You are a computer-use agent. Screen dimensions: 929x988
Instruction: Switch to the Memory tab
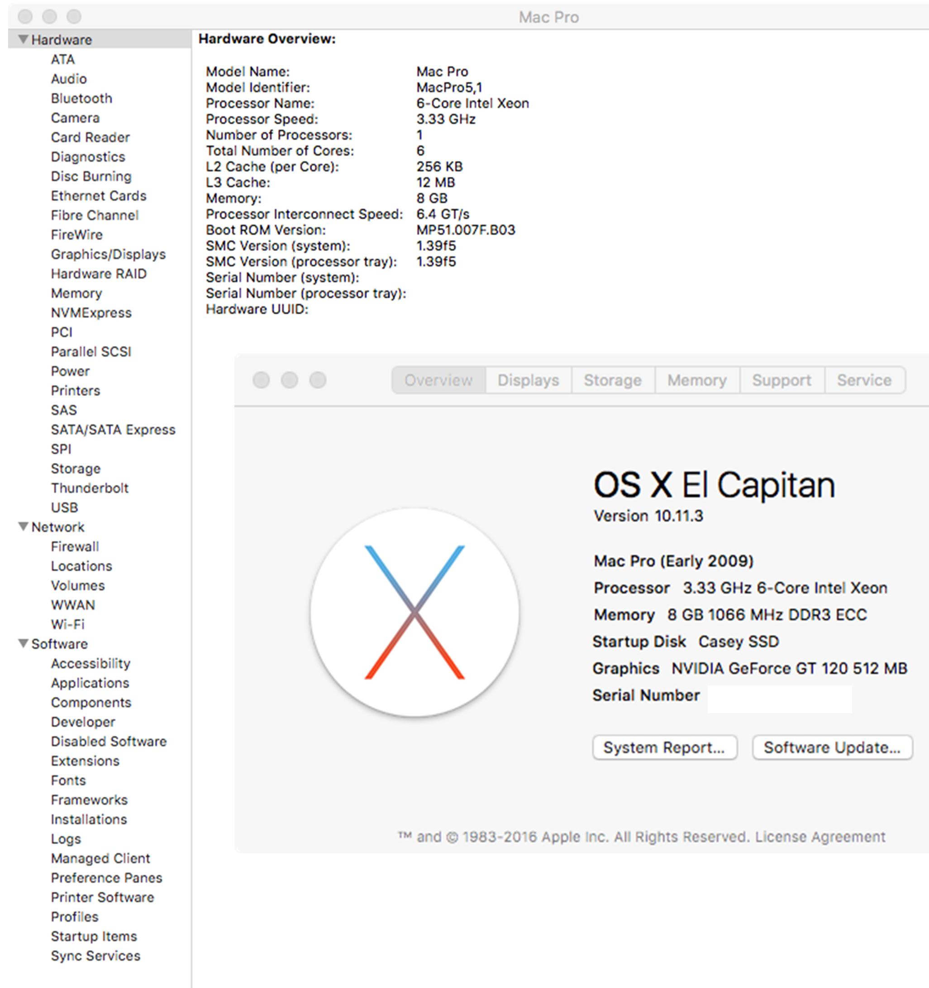click(697, 380)
